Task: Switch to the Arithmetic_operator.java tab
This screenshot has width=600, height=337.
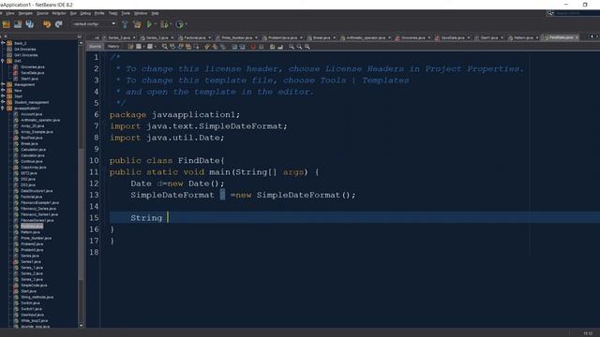Action: (365, 37)
